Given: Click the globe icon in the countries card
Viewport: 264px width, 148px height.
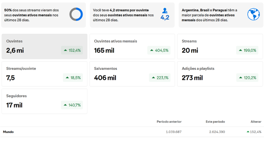Looking at the screenshot, I should pos(253,14).
